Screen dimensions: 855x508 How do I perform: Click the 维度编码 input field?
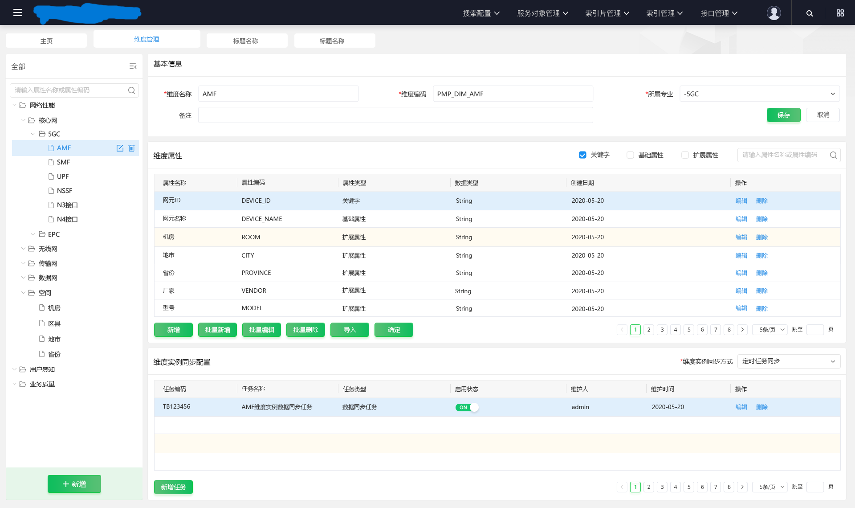tap(513, 94)
